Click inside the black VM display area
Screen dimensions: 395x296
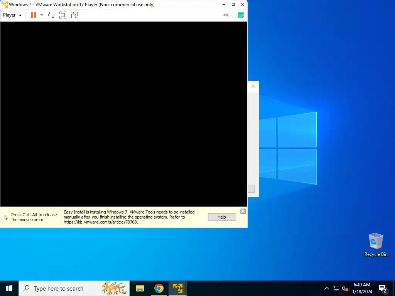click(x=124, y=114)
